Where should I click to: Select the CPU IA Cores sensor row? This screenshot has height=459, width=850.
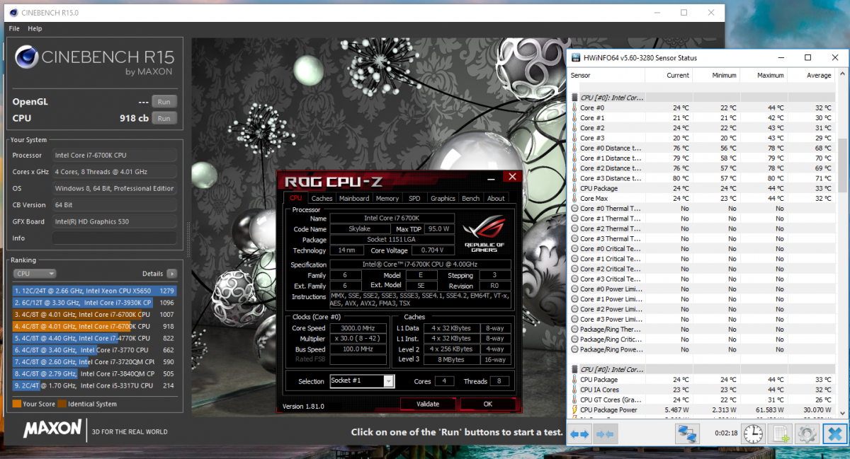click(x=703, y=390)
